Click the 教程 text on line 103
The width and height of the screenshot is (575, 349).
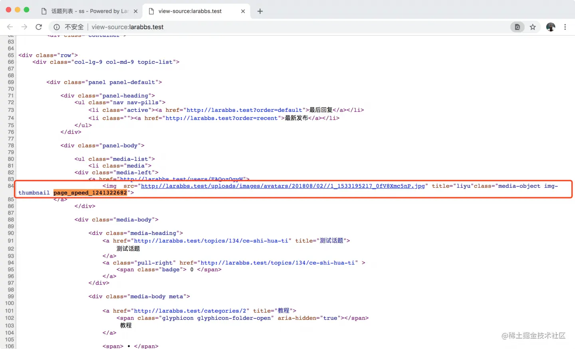click(126, 325)
